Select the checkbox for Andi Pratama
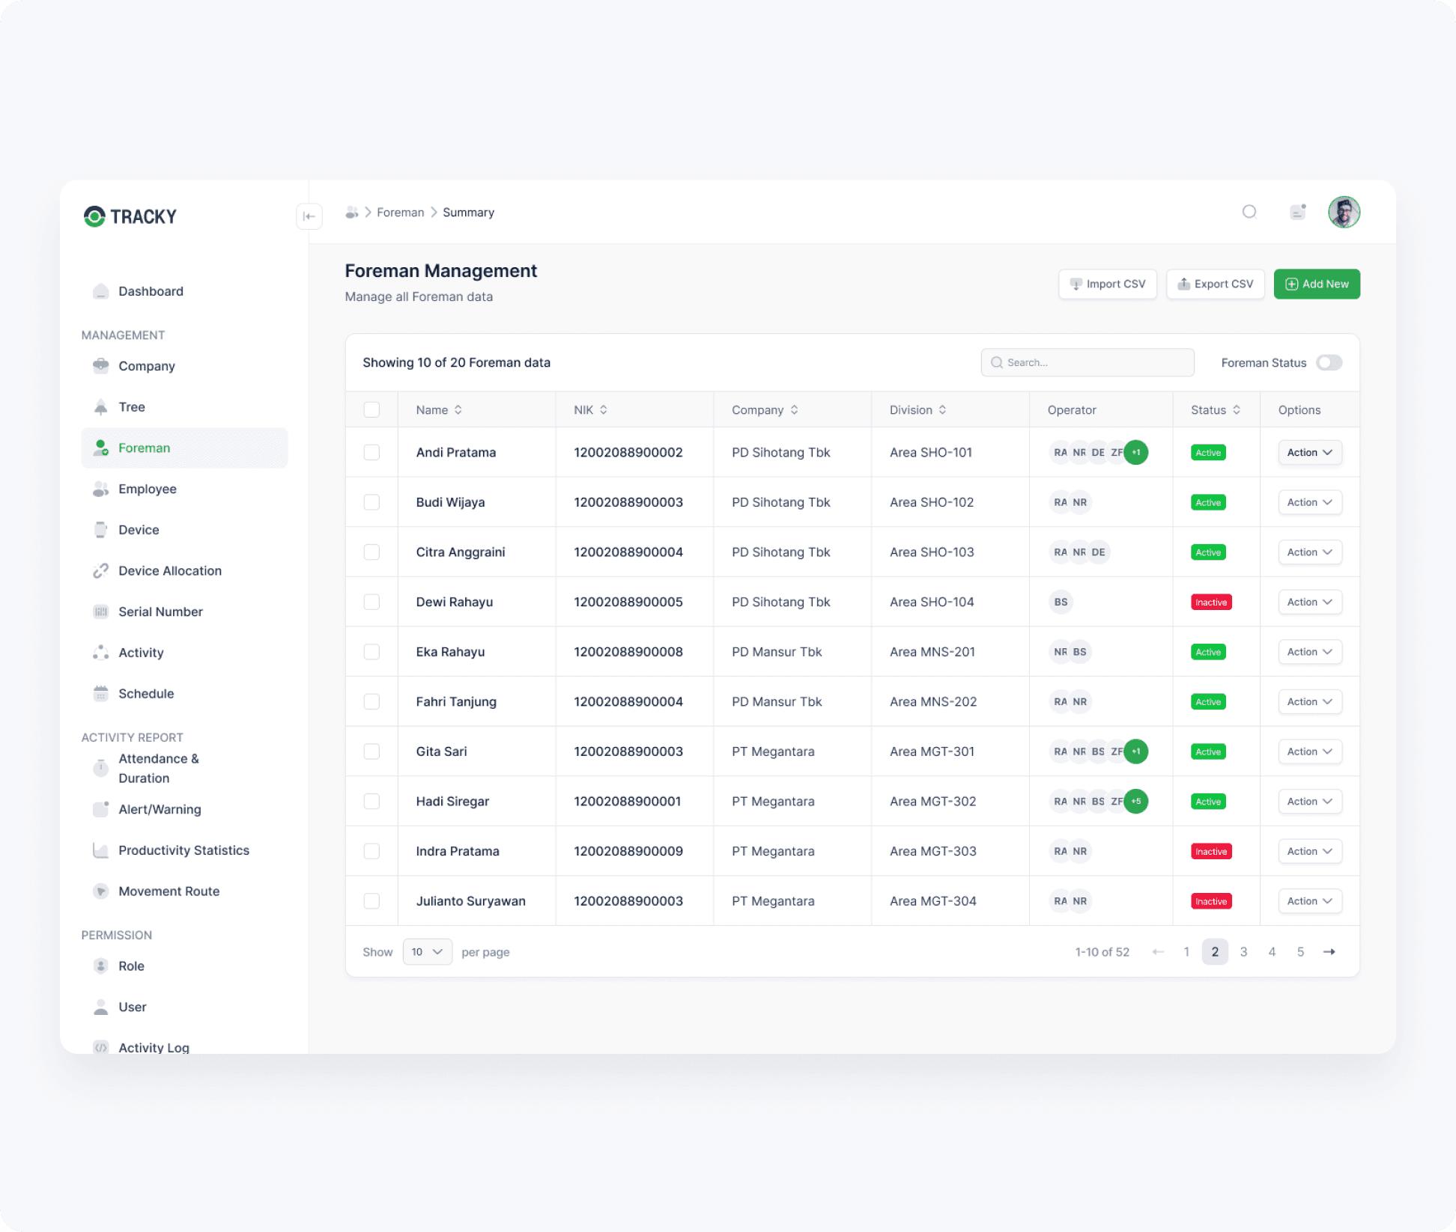The height and width of the screenshot is (1232, 1456). click(371, 453)
